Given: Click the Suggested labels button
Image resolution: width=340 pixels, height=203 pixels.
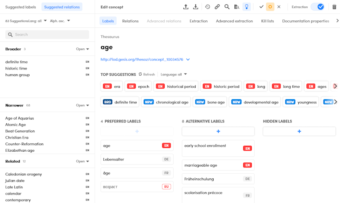Looking at the screenshot, I should point(20,7).
